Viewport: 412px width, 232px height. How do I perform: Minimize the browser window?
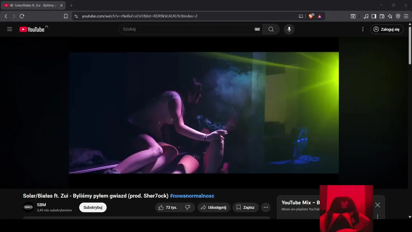click(x=381, y=5)
